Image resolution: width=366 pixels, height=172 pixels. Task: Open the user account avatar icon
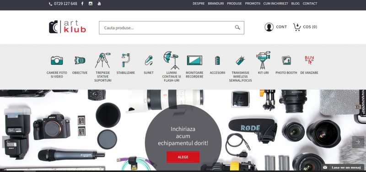(x=269, y=27)
